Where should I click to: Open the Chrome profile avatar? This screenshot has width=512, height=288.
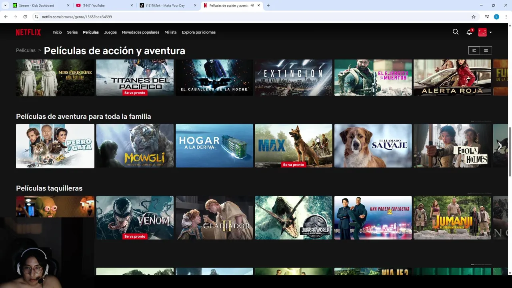pos(496,17)
